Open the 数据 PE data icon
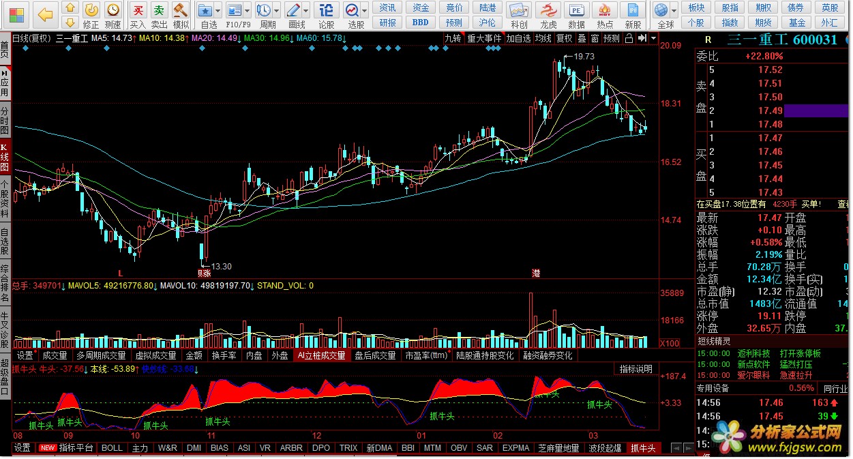853x459 pixels. 577,15
